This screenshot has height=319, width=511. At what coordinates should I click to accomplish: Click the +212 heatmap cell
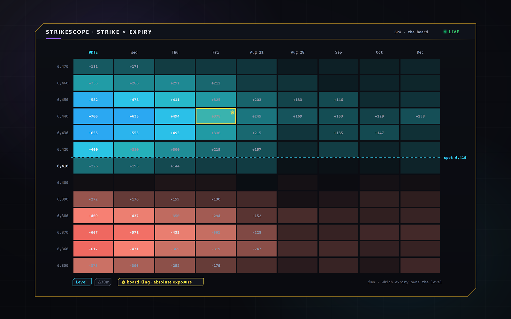(x=216, y=83)
